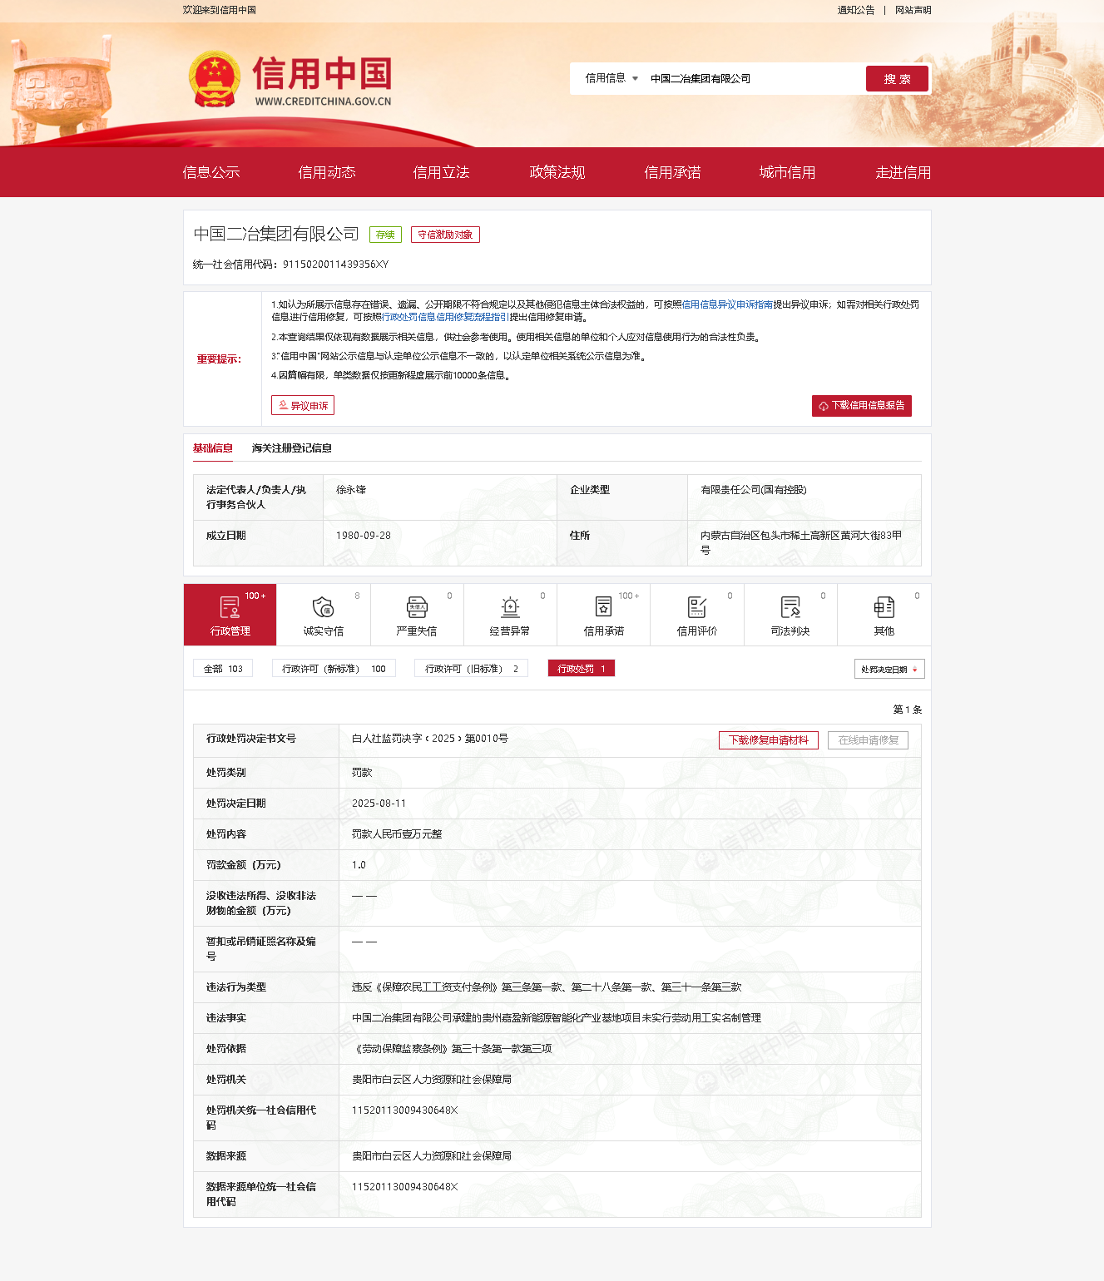Select the 处罚依据 value 《劳动保障监察条例》
This screenshot has width=1104, height=1281.
click(452, 1049)
